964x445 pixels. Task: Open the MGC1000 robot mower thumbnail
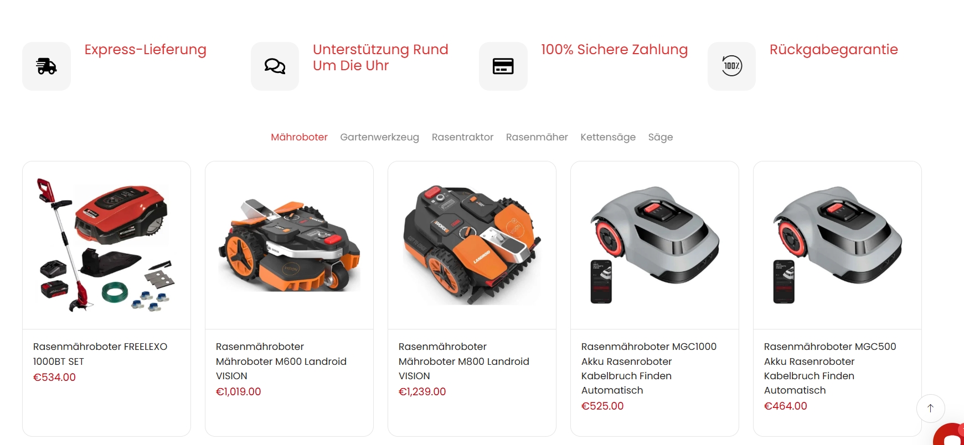(654, 245)
